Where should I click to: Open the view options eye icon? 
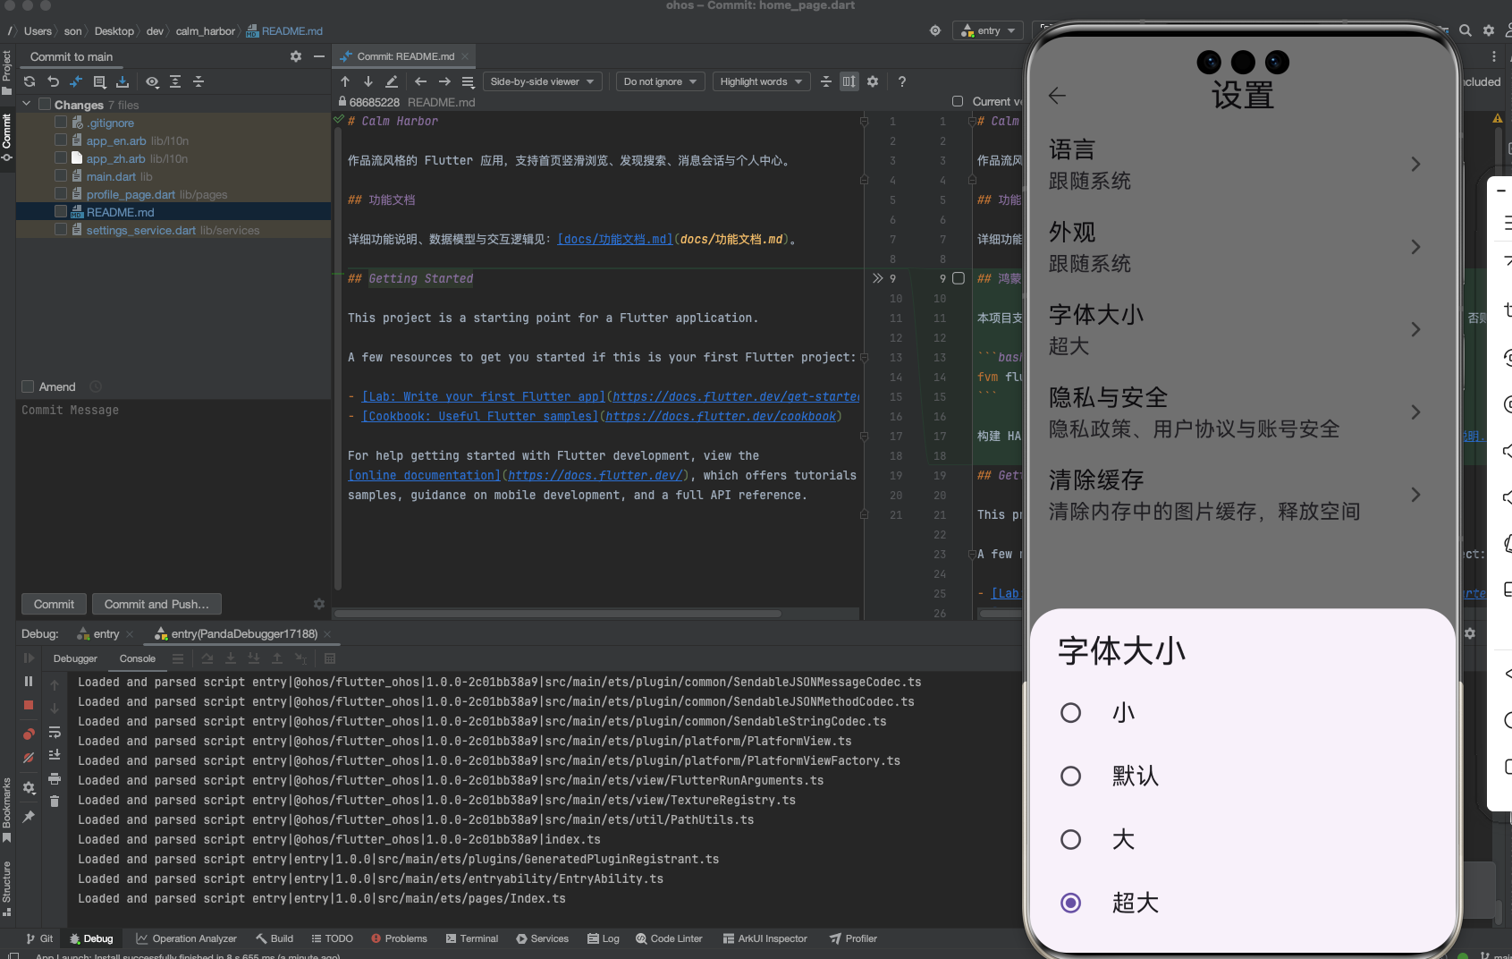[x=152, y=81]
